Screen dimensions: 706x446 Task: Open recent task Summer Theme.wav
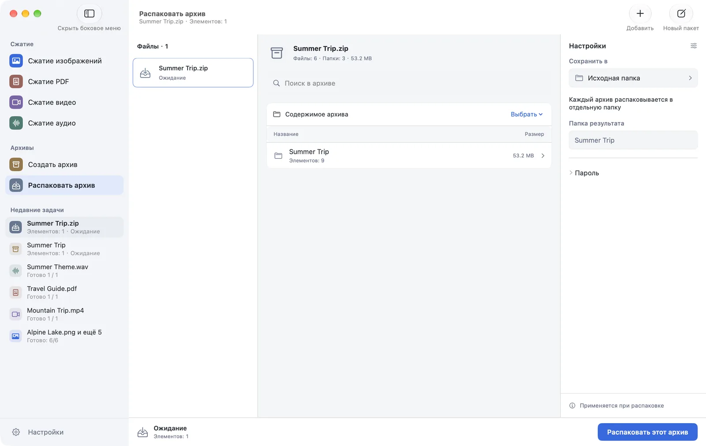(x=64, y=271)
